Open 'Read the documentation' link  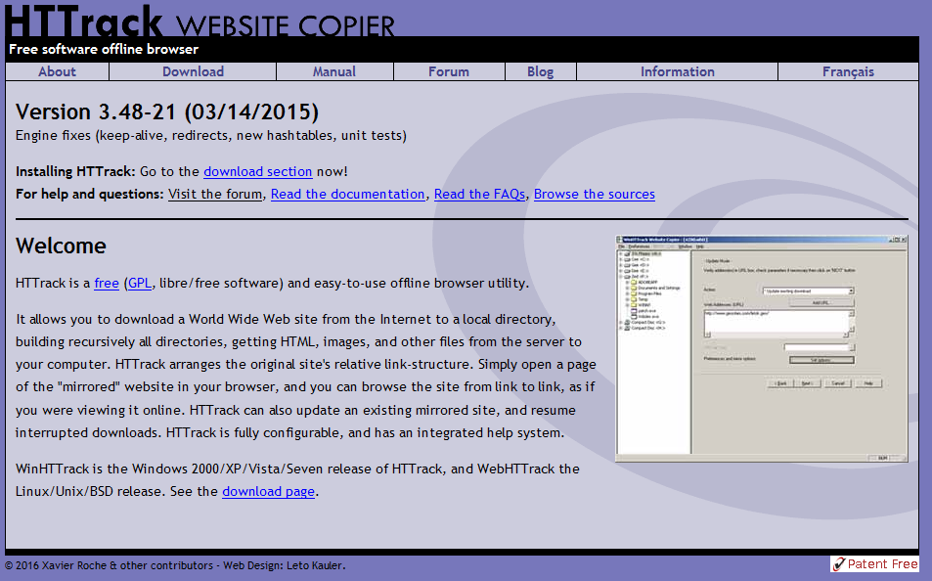coord(348,194)
